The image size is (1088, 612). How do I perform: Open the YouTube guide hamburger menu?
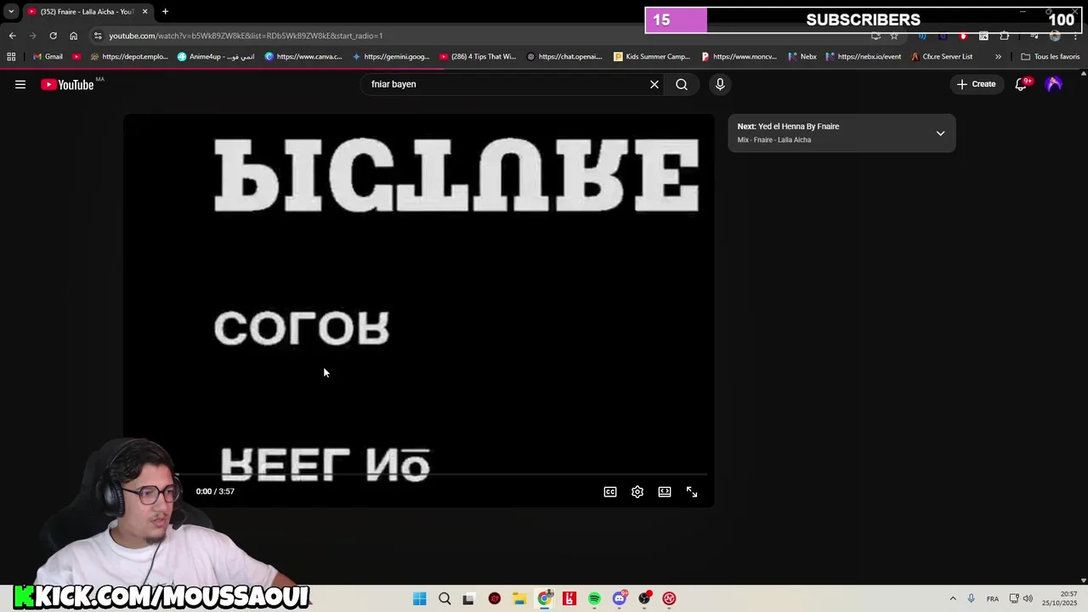pyautogui.click(x=20, y=84)
